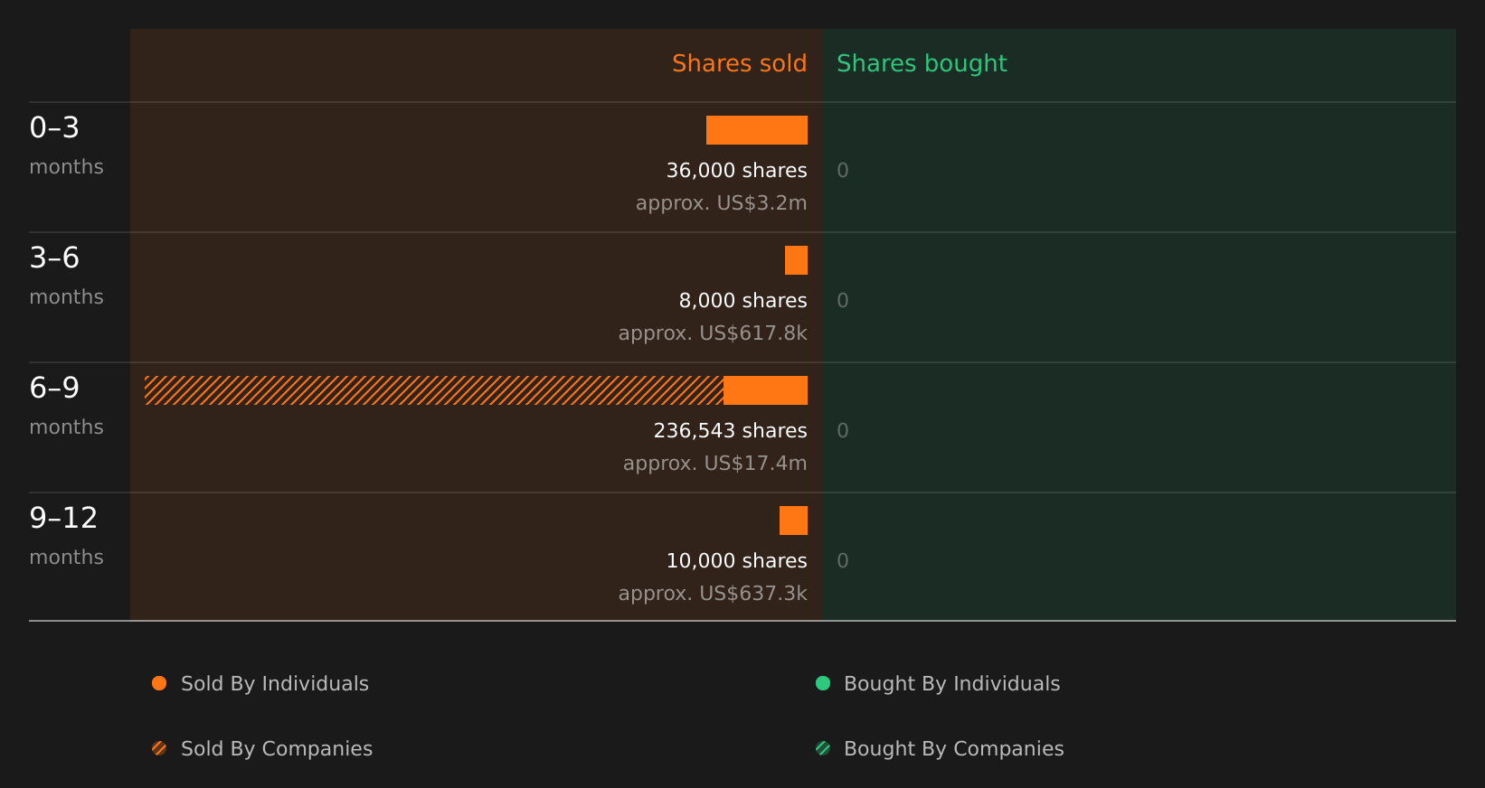The width and height of the screenshot is (1485, 788).
Task: Click the 0–3 months orange bar
Action: tap(757, 130)
